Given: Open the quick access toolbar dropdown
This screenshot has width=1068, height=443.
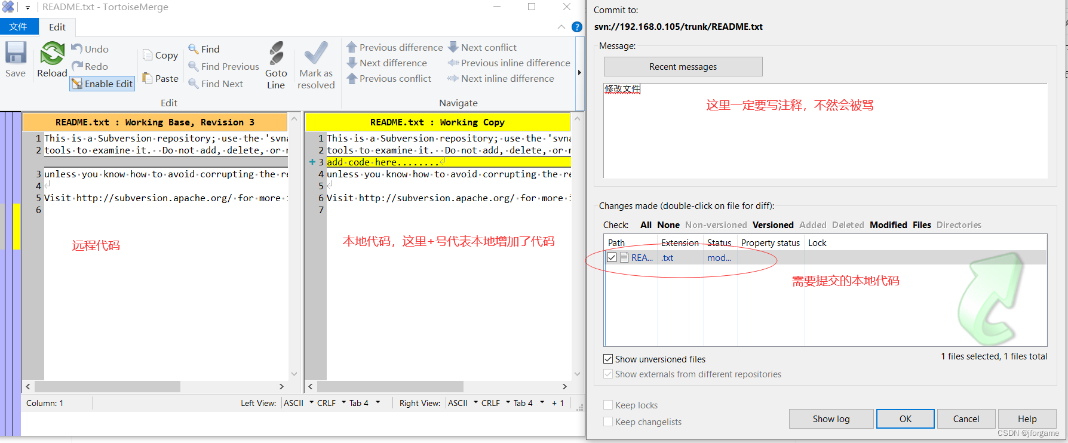Looking at the screenshot, I should pyautogui.click(x=27, y=8).
